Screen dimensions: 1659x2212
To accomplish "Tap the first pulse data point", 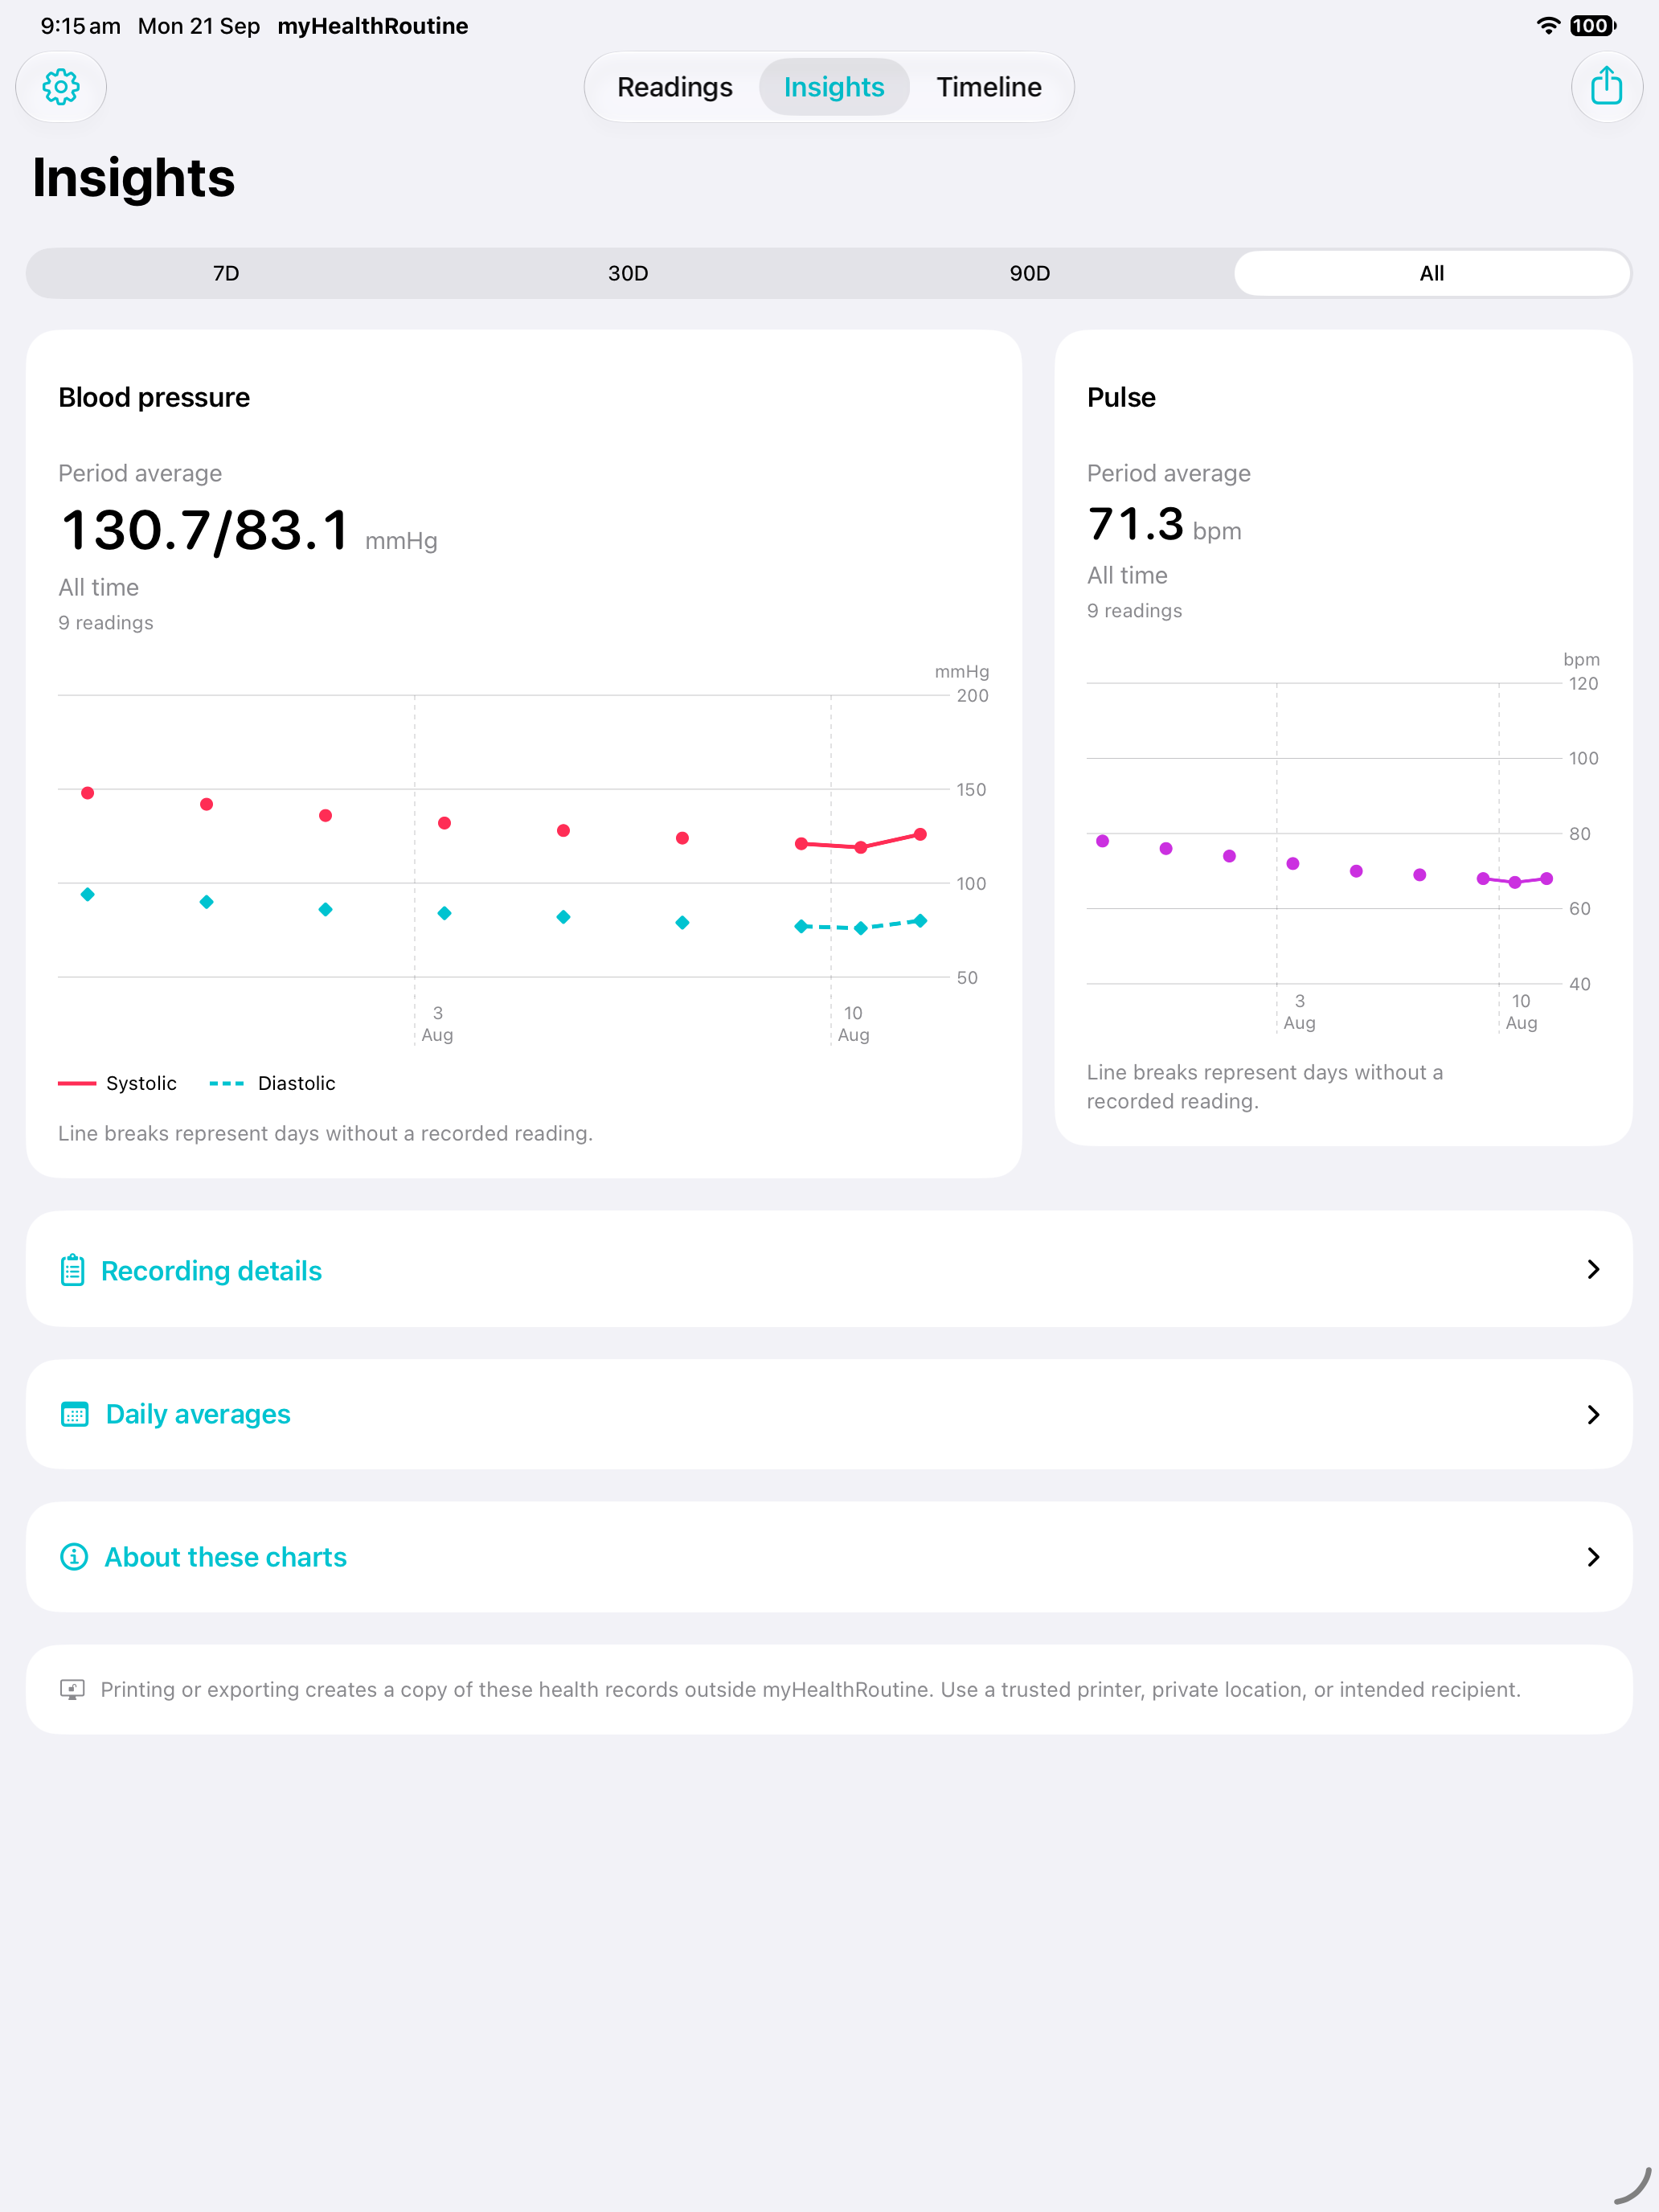I will point(1102,841).
